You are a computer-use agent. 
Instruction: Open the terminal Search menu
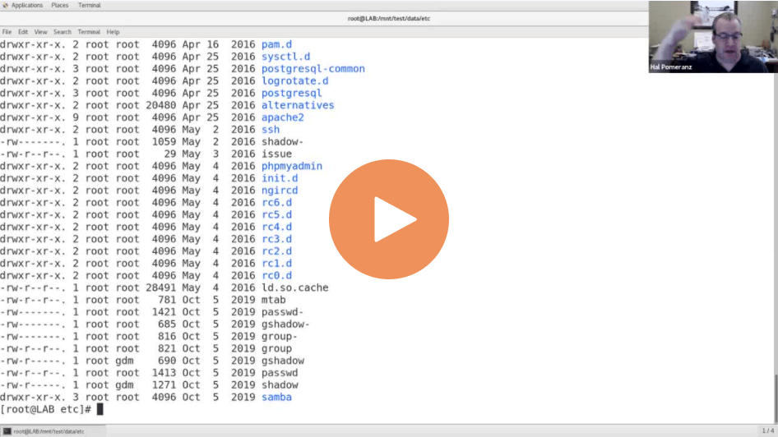coord(62,32)
